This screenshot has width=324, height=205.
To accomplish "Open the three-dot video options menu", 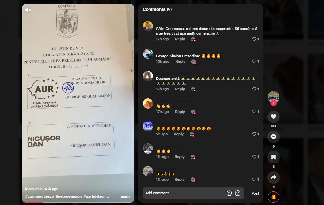I will click(127, 10).
